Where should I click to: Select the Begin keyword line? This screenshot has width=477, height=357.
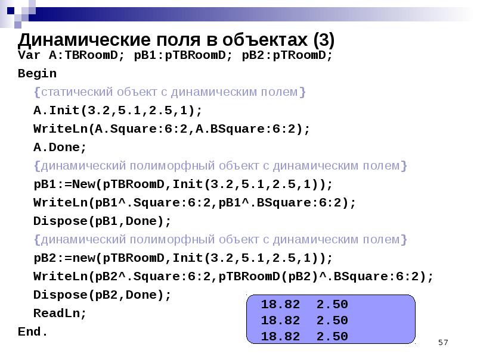[37, 74]
